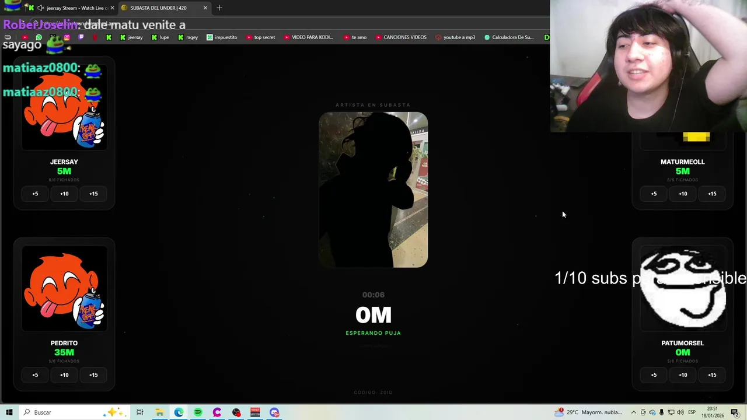747x420 pixels.
Task: Add +10 bid on JEERSAY card
Action: click(64, 194)
